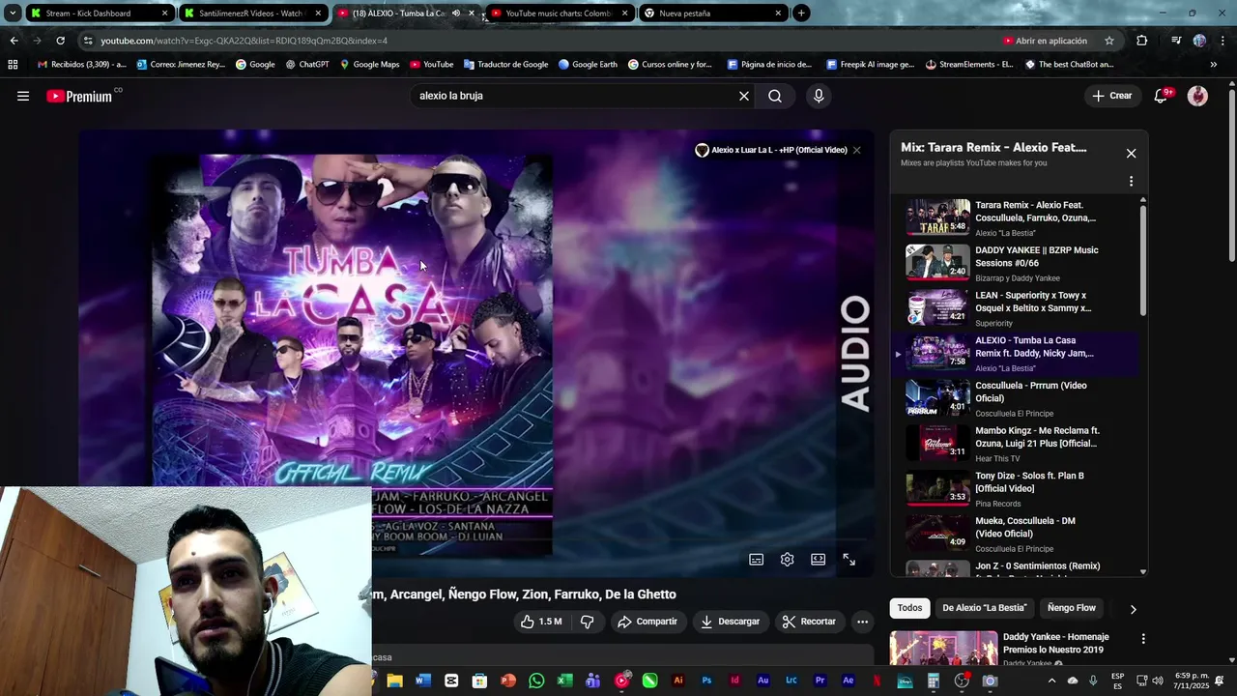The image size is (1237, 696).
Task: Switch to Nueva pestaña tab
Action: click(x=713, y=14)
